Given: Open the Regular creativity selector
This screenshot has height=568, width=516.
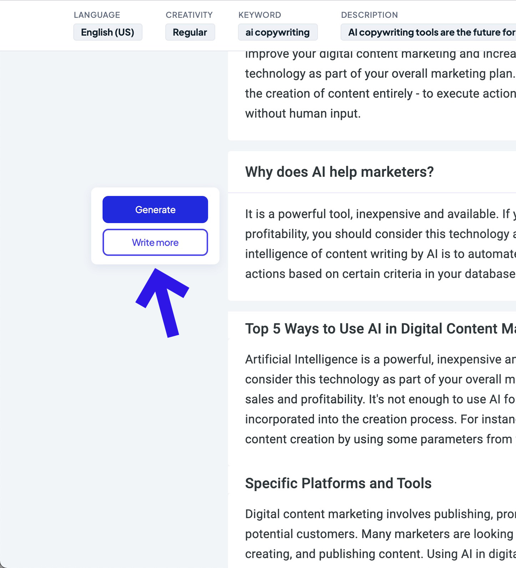Looking at the screenshot, I should 190,32.
